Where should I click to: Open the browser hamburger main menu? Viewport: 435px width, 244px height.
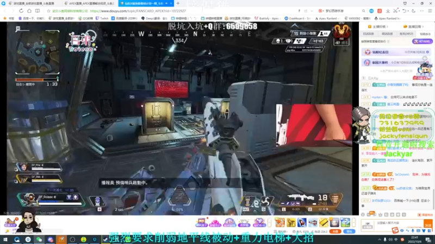point(430,11)
